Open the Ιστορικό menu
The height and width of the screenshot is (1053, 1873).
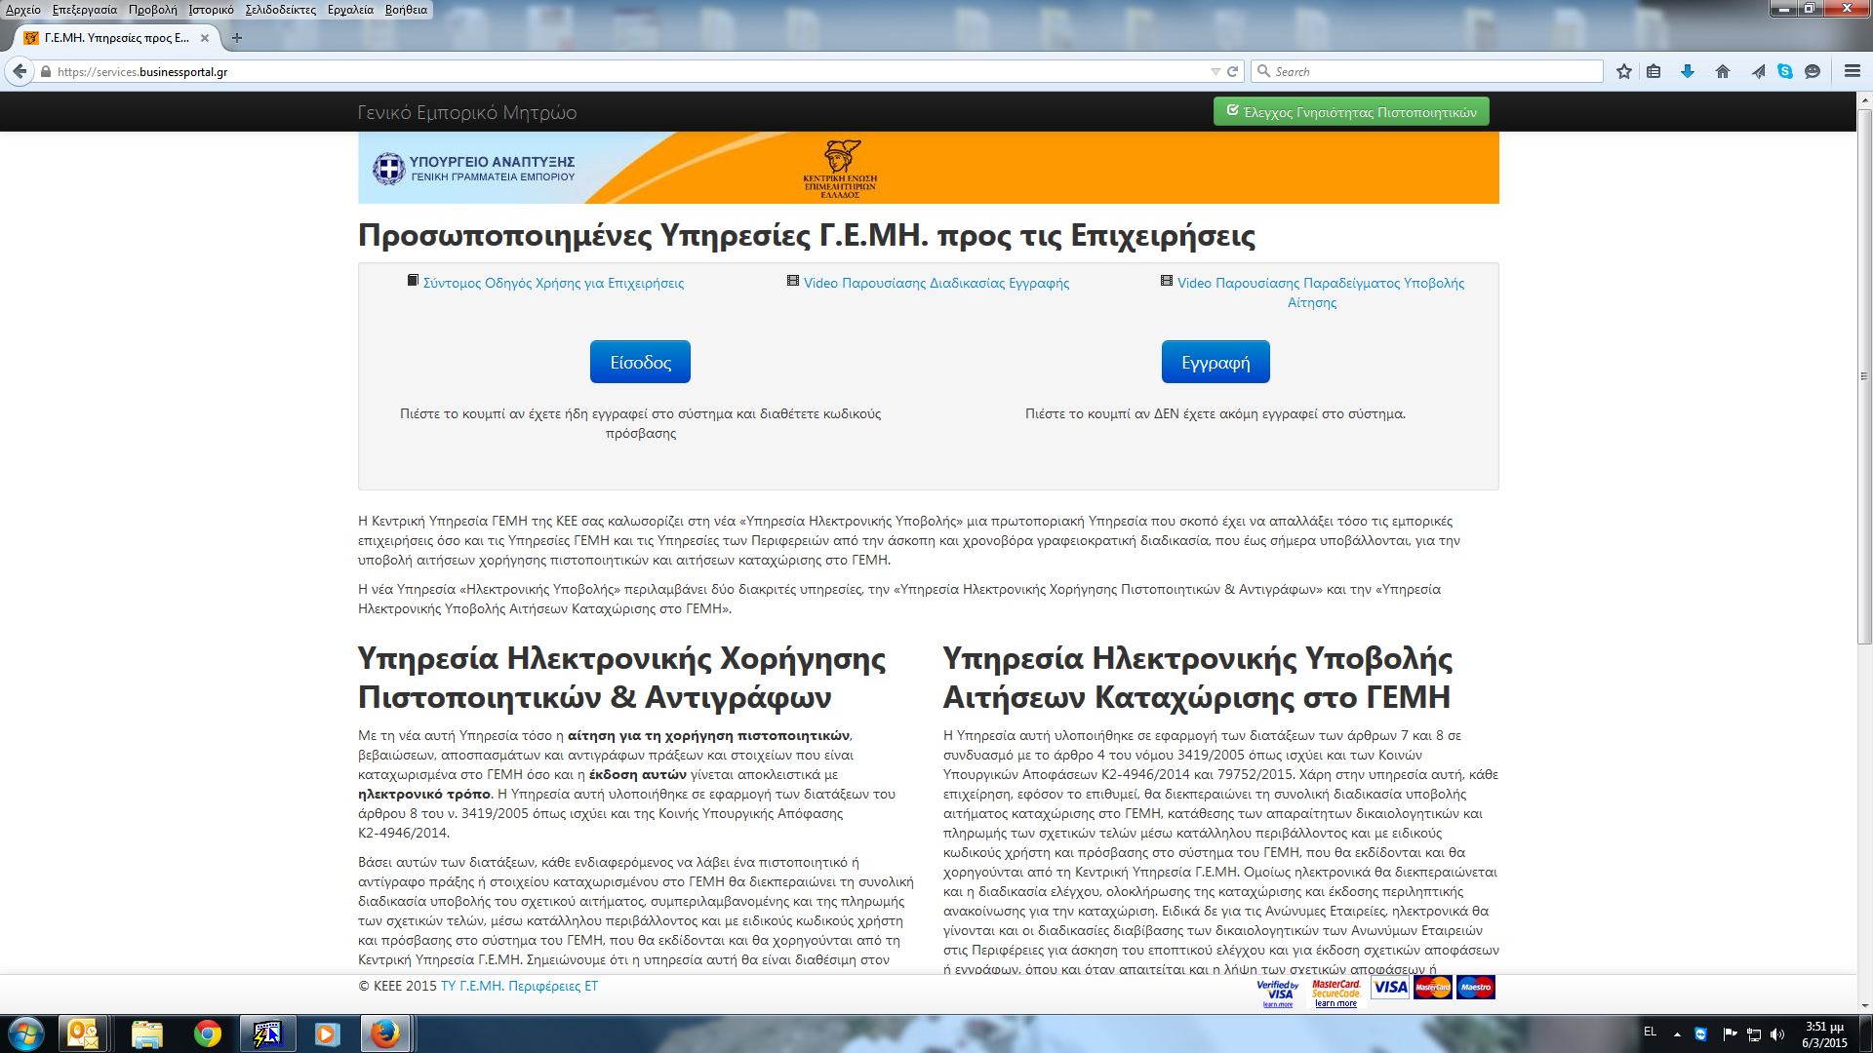click(x=211, y=10)
